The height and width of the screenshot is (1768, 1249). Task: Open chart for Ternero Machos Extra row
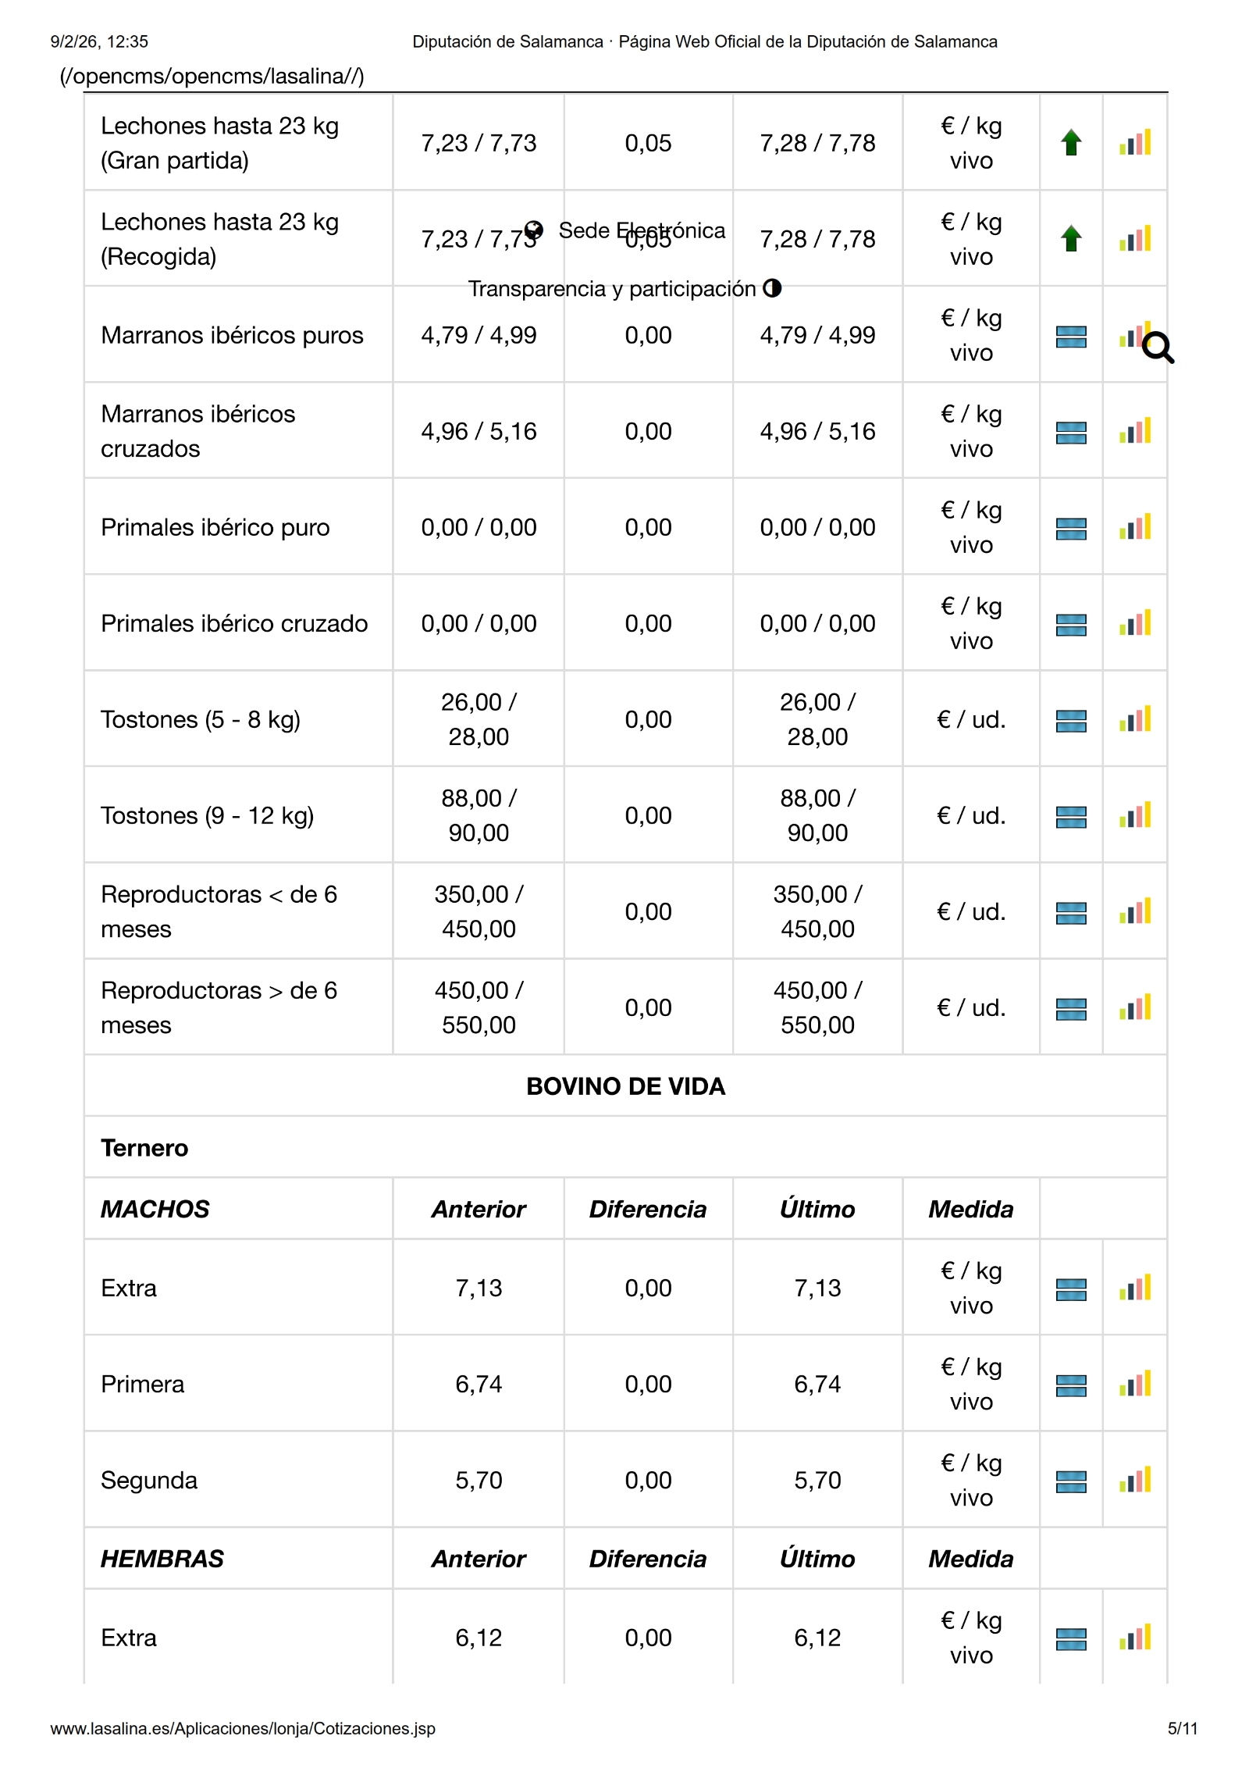(x=1134, y=1288)
